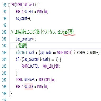Click PIN5_bm on line 97
Screen dimensions: 101x101
pyautogui.click(x=42, y=12)
